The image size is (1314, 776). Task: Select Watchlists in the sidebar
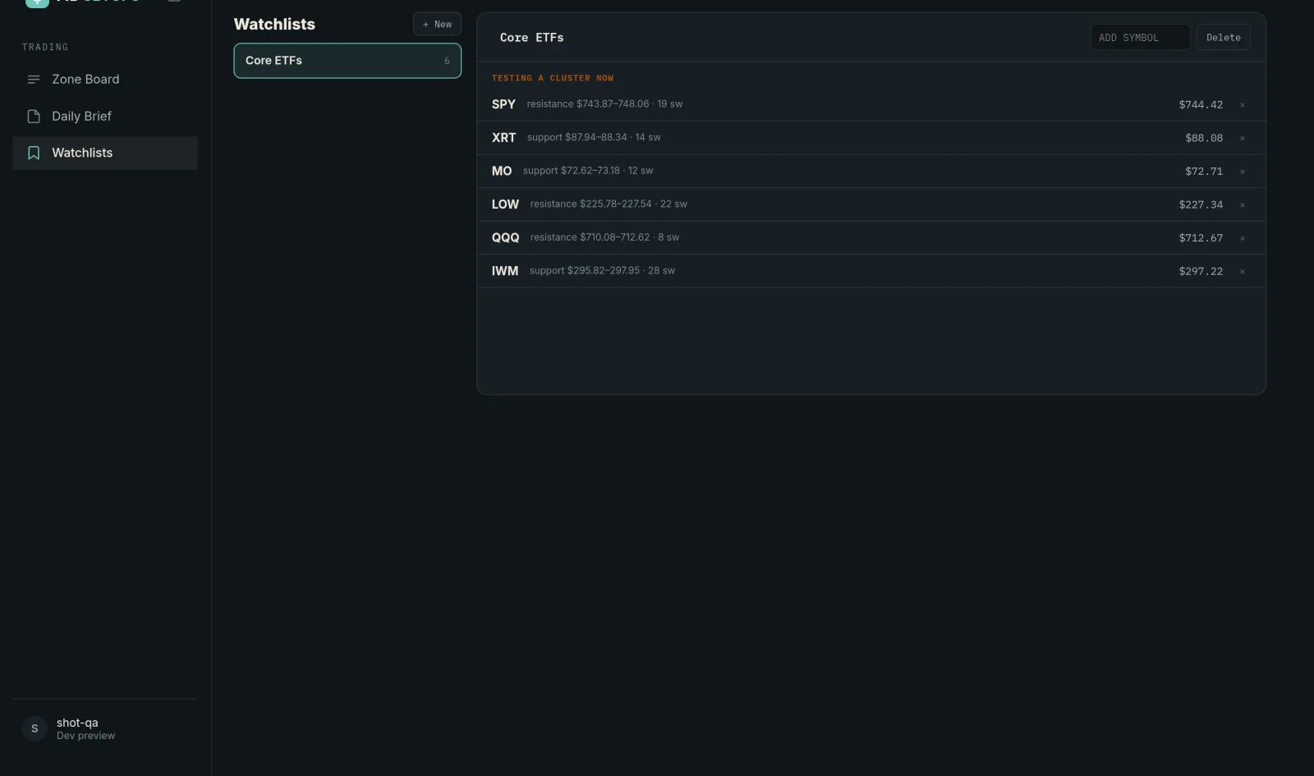105,153
